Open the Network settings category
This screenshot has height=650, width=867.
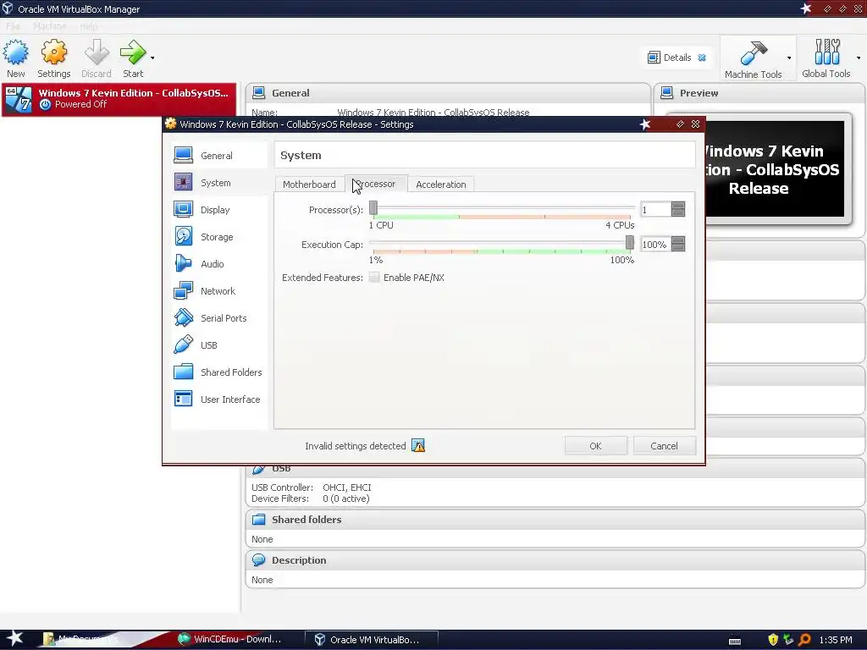point(219,291)
